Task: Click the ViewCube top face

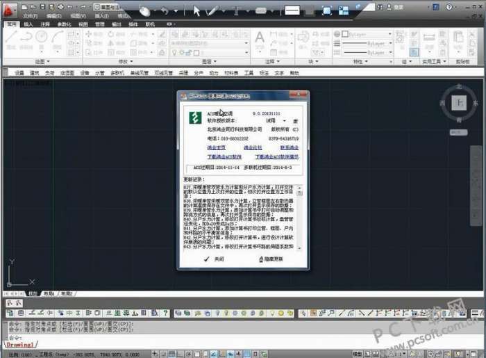Action: tap(458, 103)
